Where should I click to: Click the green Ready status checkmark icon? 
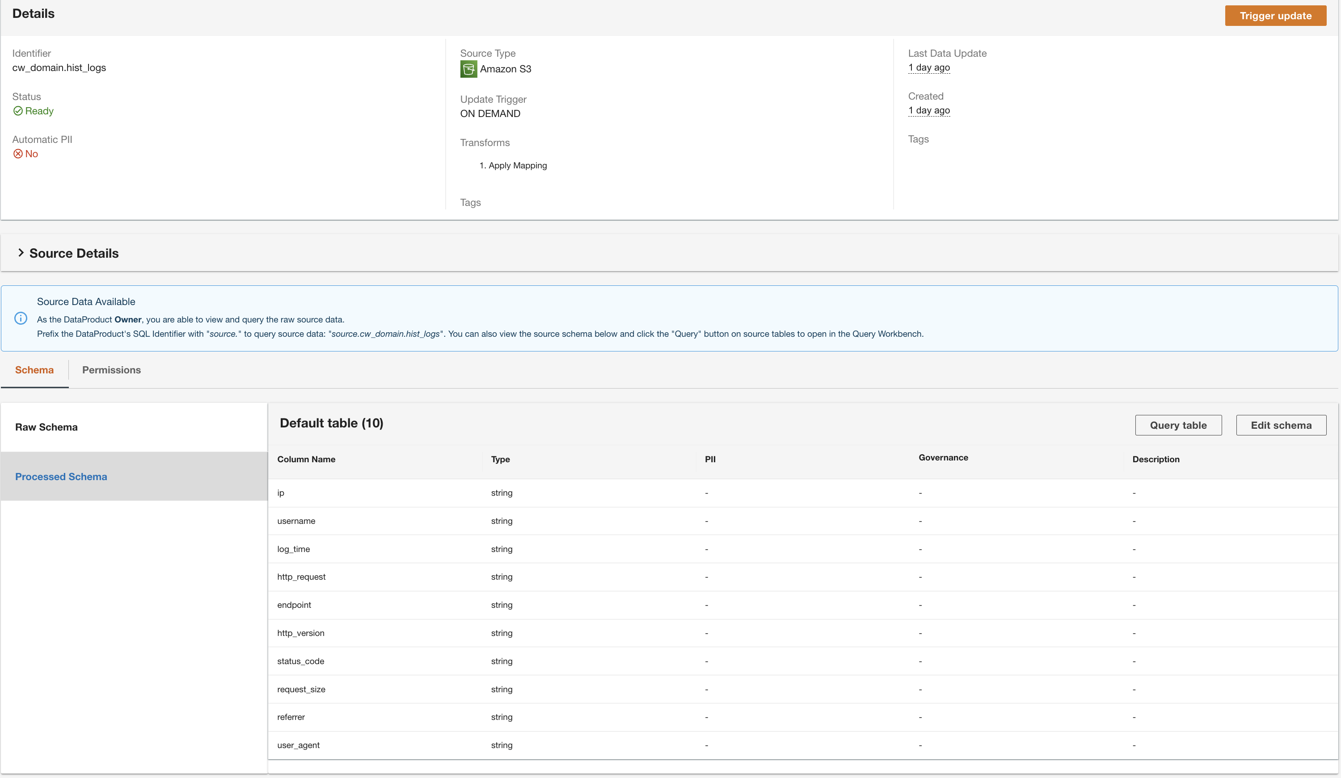tap(18, 111)
